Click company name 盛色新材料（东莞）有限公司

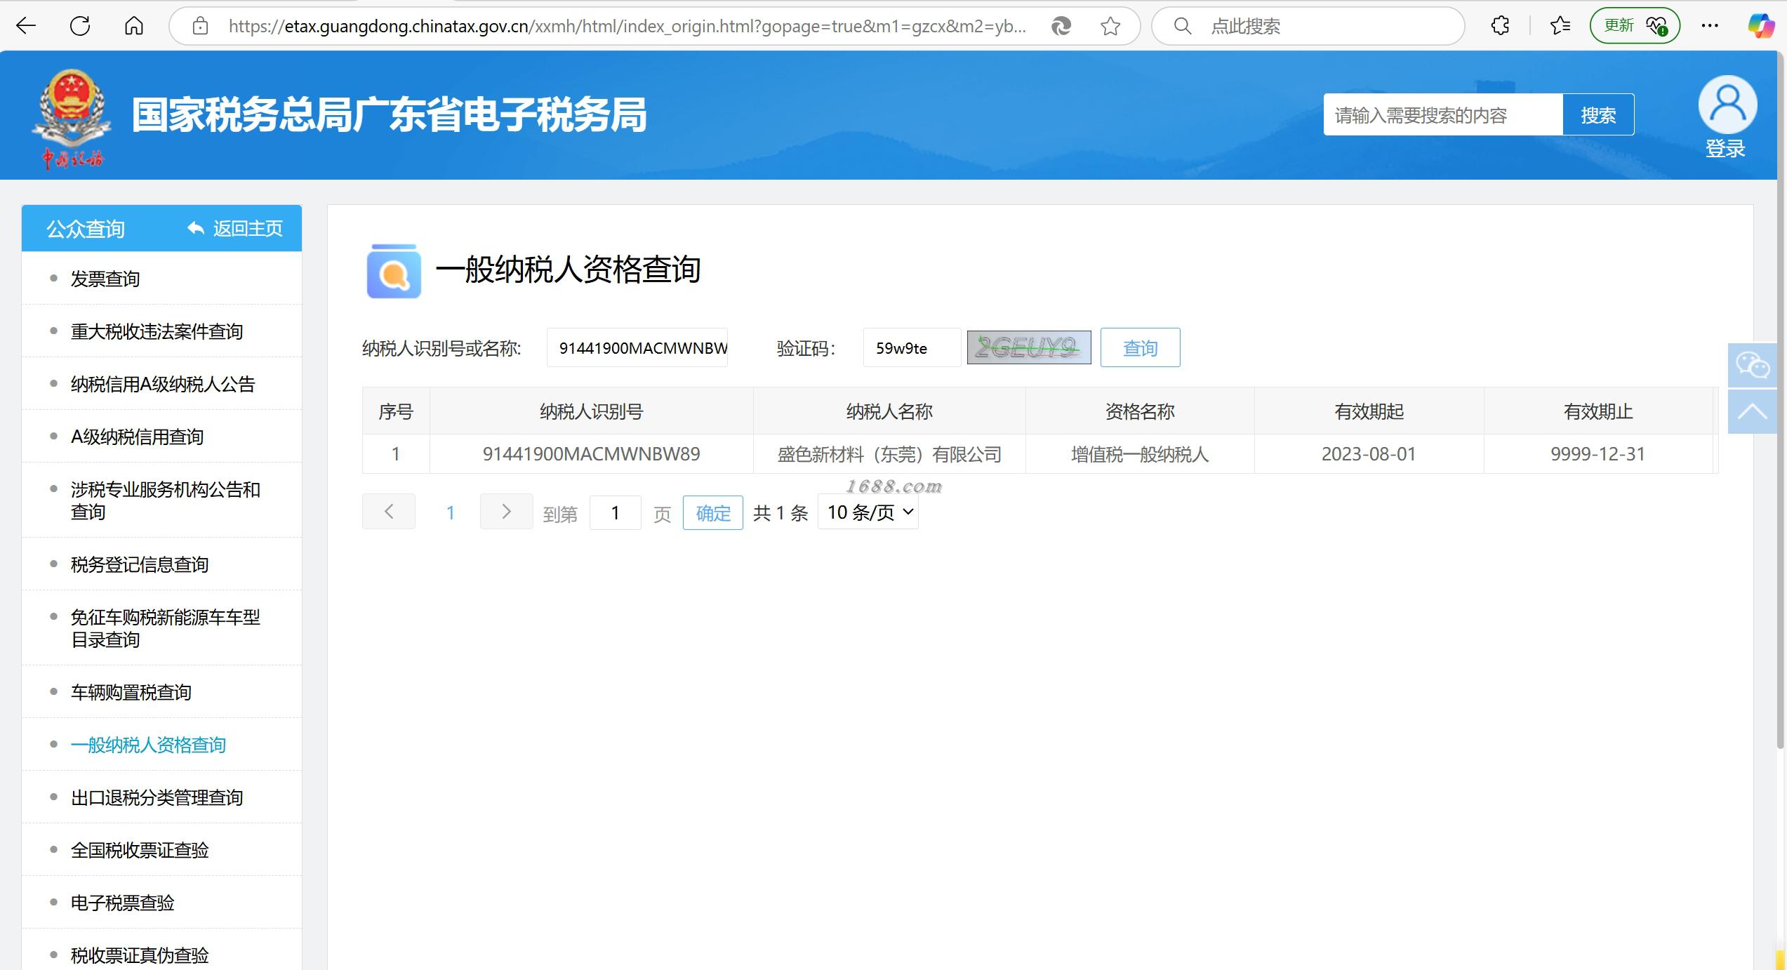click(889, 454)
